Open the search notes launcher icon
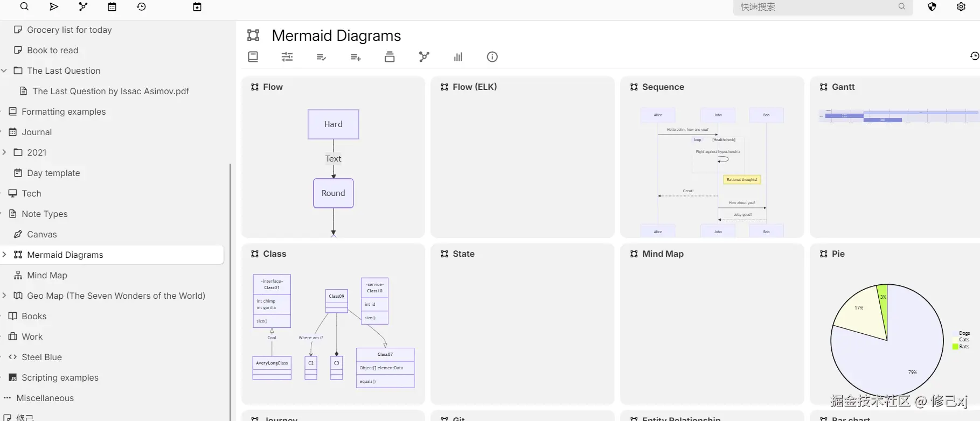This screenshot has height=421, width=980. coord(24,6)
